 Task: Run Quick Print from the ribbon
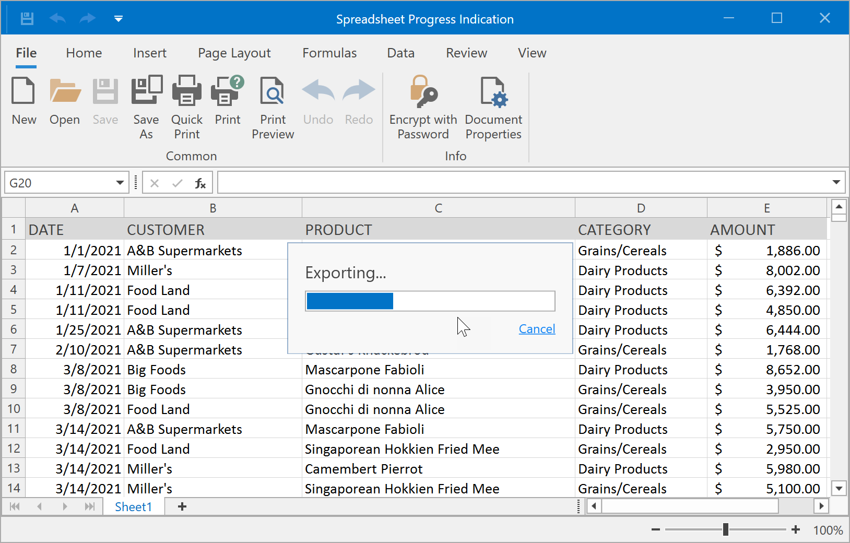[187, 91]
